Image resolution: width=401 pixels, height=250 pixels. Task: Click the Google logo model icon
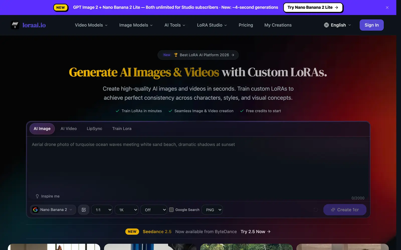point(36,210)
